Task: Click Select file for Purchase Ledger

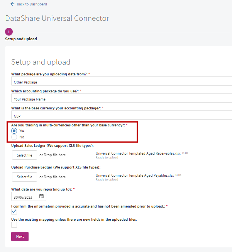Action: point(24,177)
